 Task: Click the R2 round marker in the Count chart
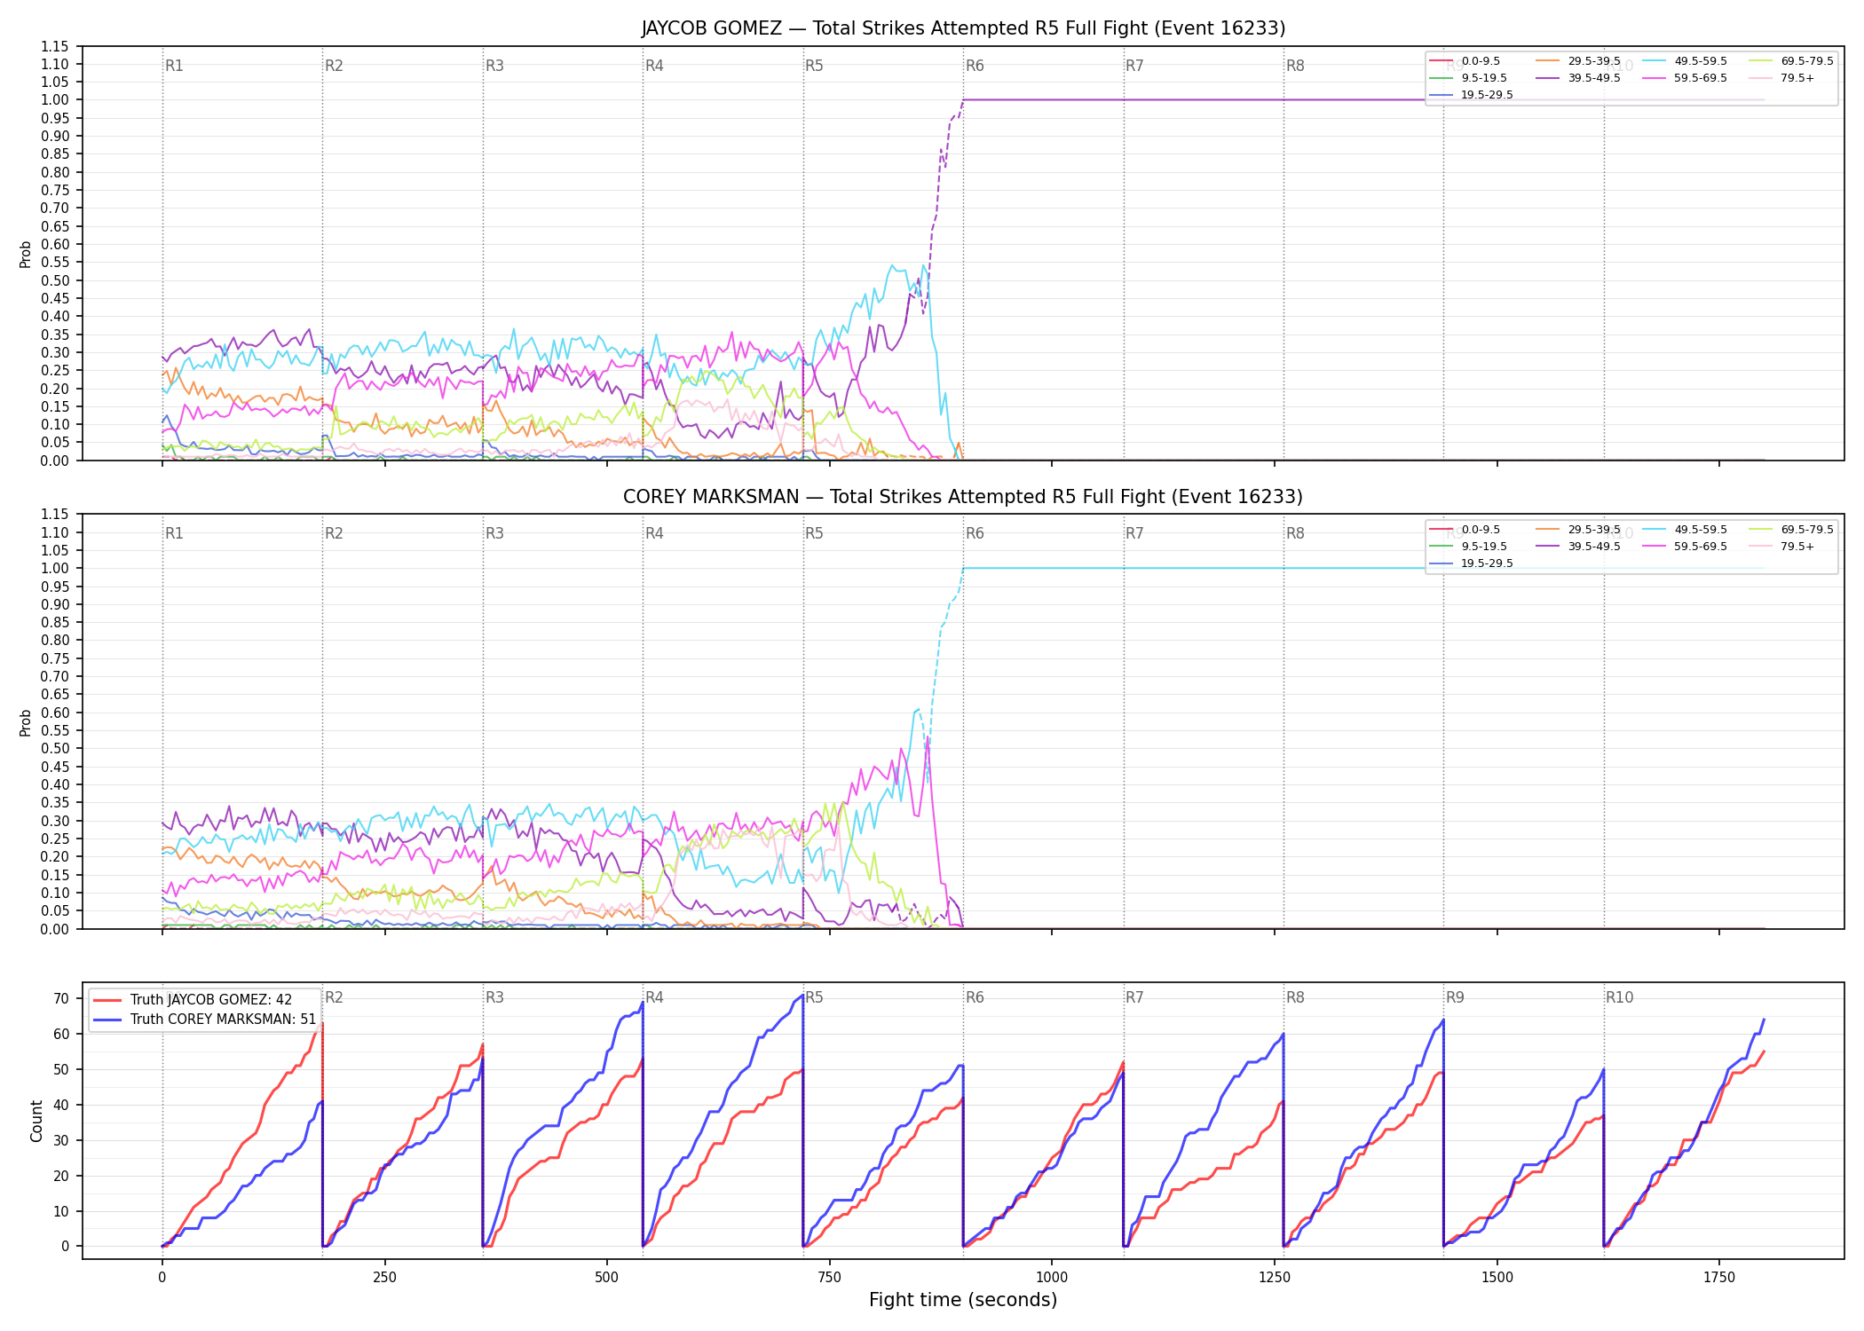(x=334, y=997)
